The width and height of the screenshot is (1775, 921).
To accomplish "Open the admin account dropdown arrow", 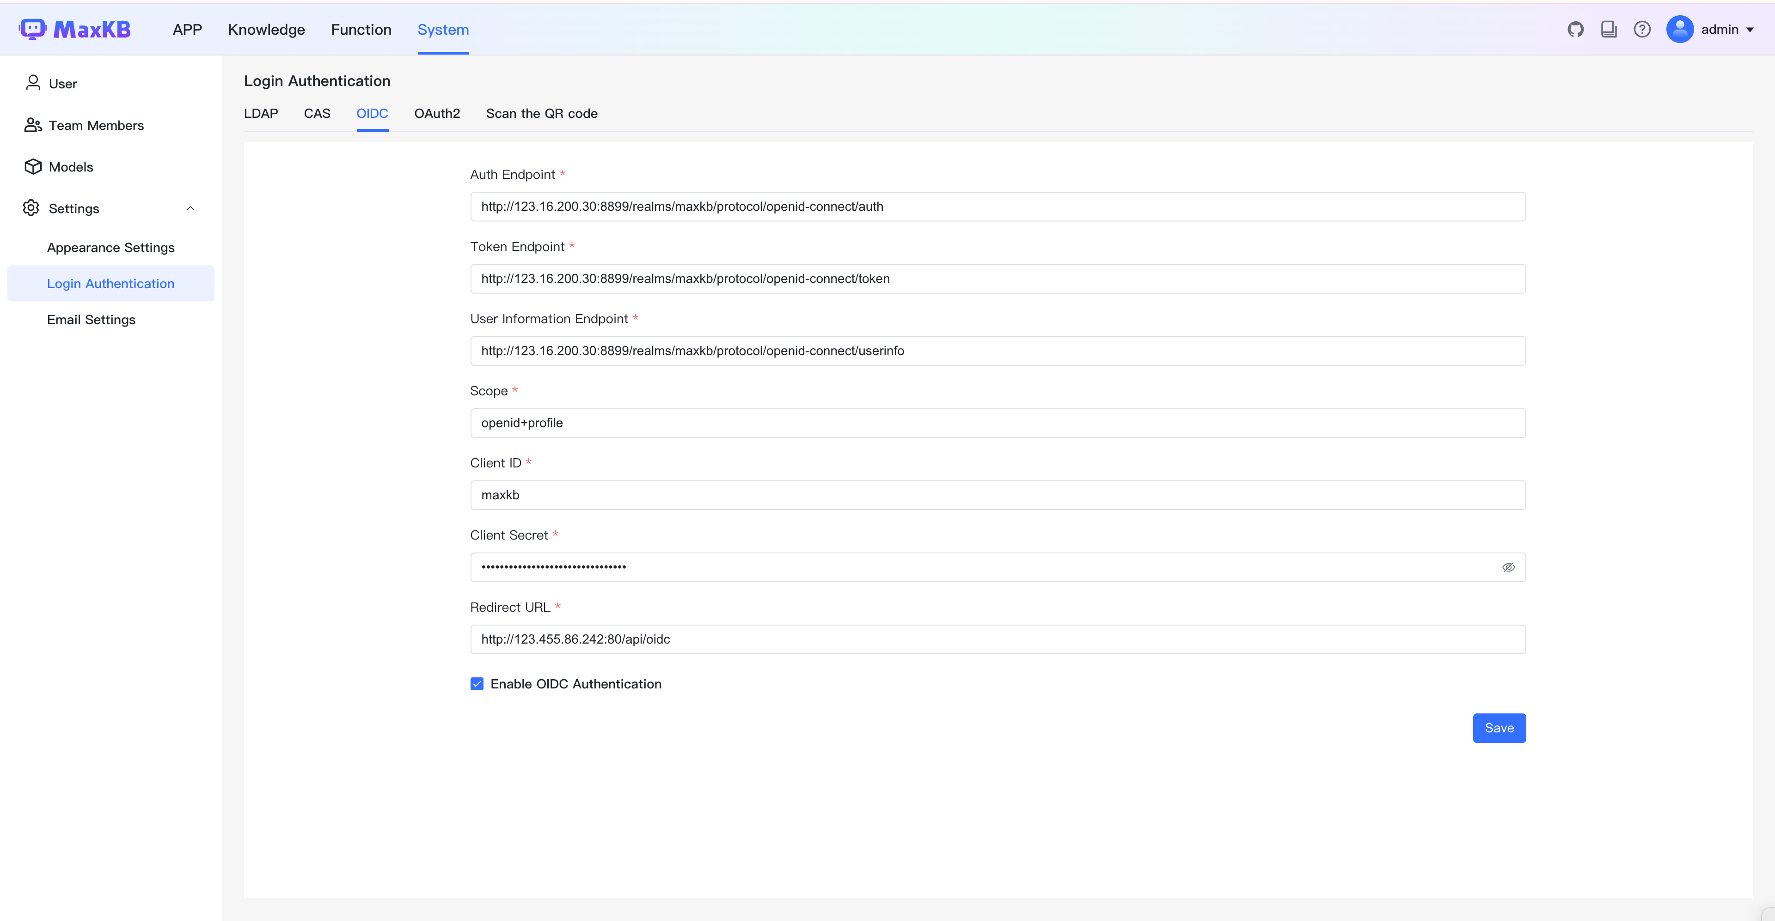I will [1750, 30].
